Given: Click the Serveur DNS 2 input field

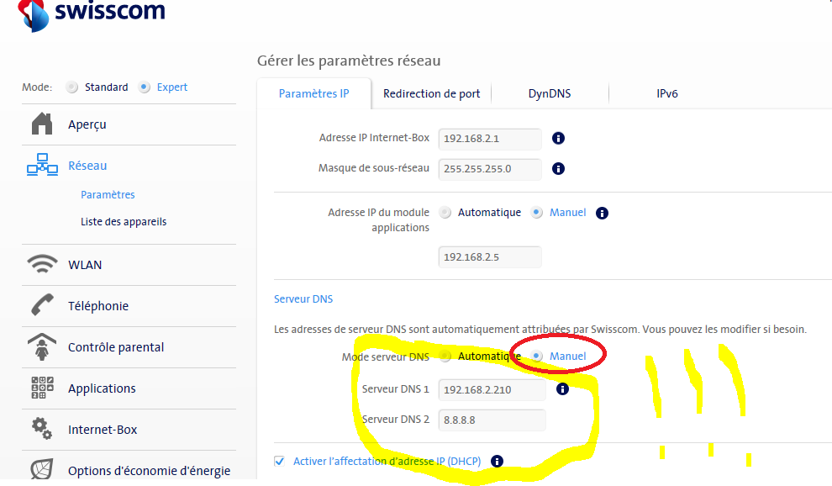Looking at the screenshot, I should tap(492, 420).
